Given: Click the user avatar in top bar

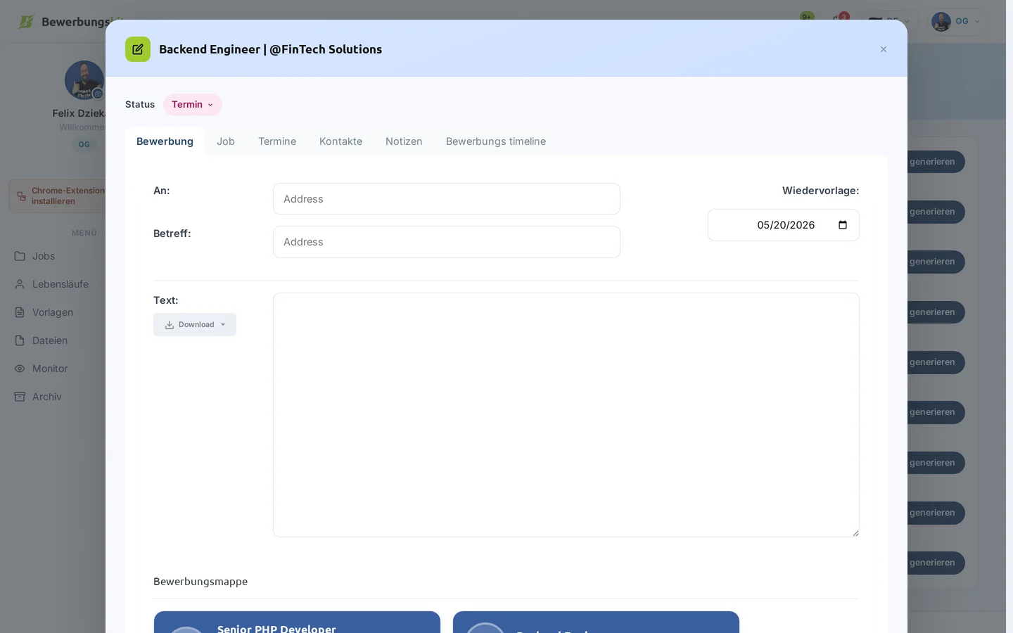Looking at the screenshot, I should click(941, 22).
